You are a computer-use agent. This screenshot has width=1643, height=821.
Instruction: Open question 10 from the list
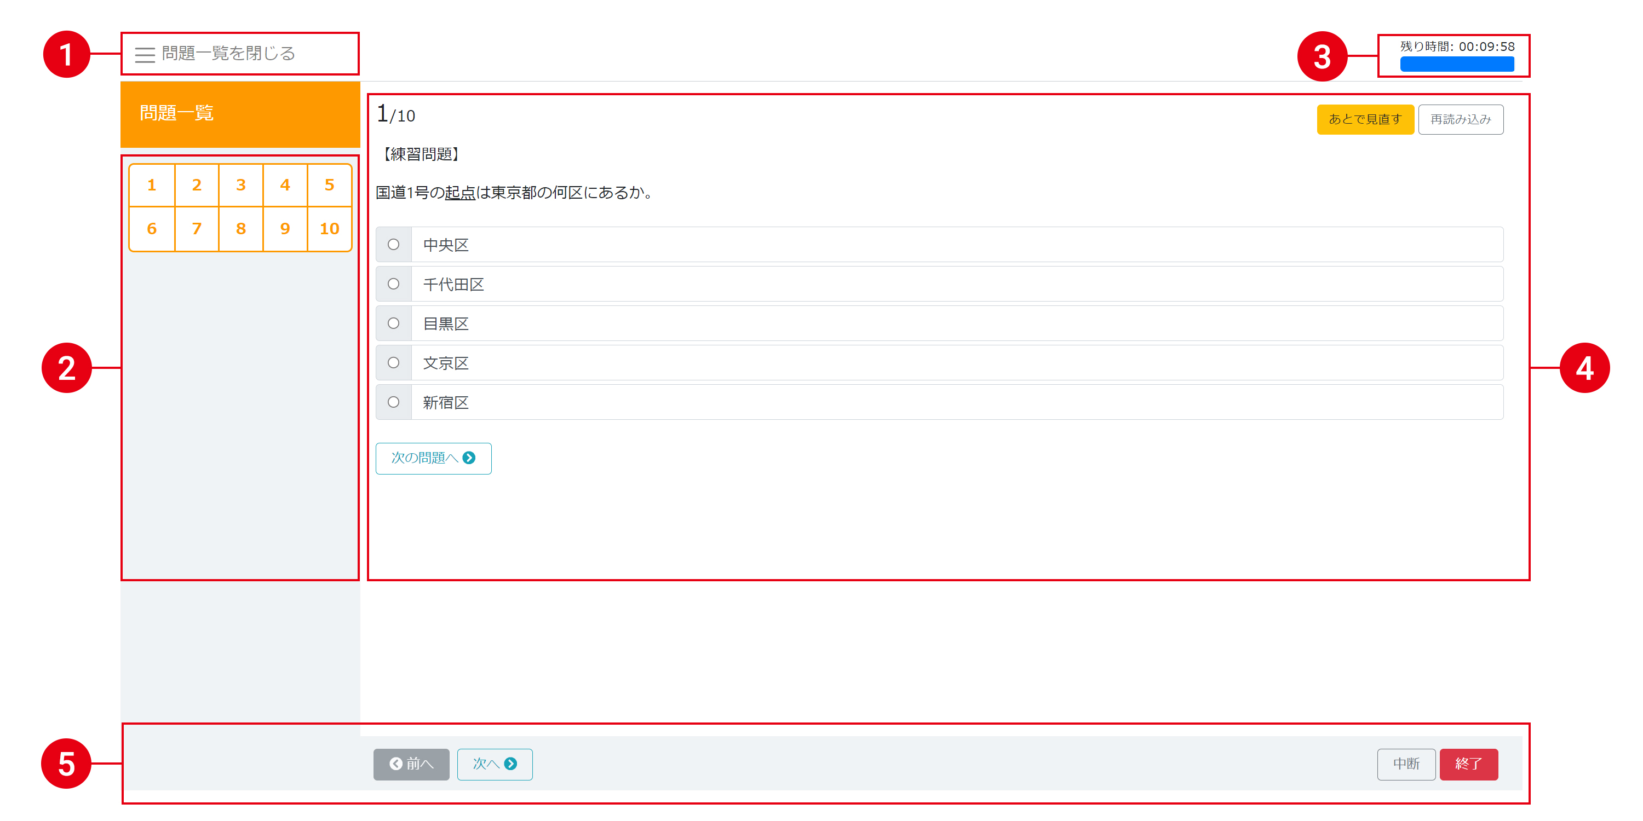point(329,229)
